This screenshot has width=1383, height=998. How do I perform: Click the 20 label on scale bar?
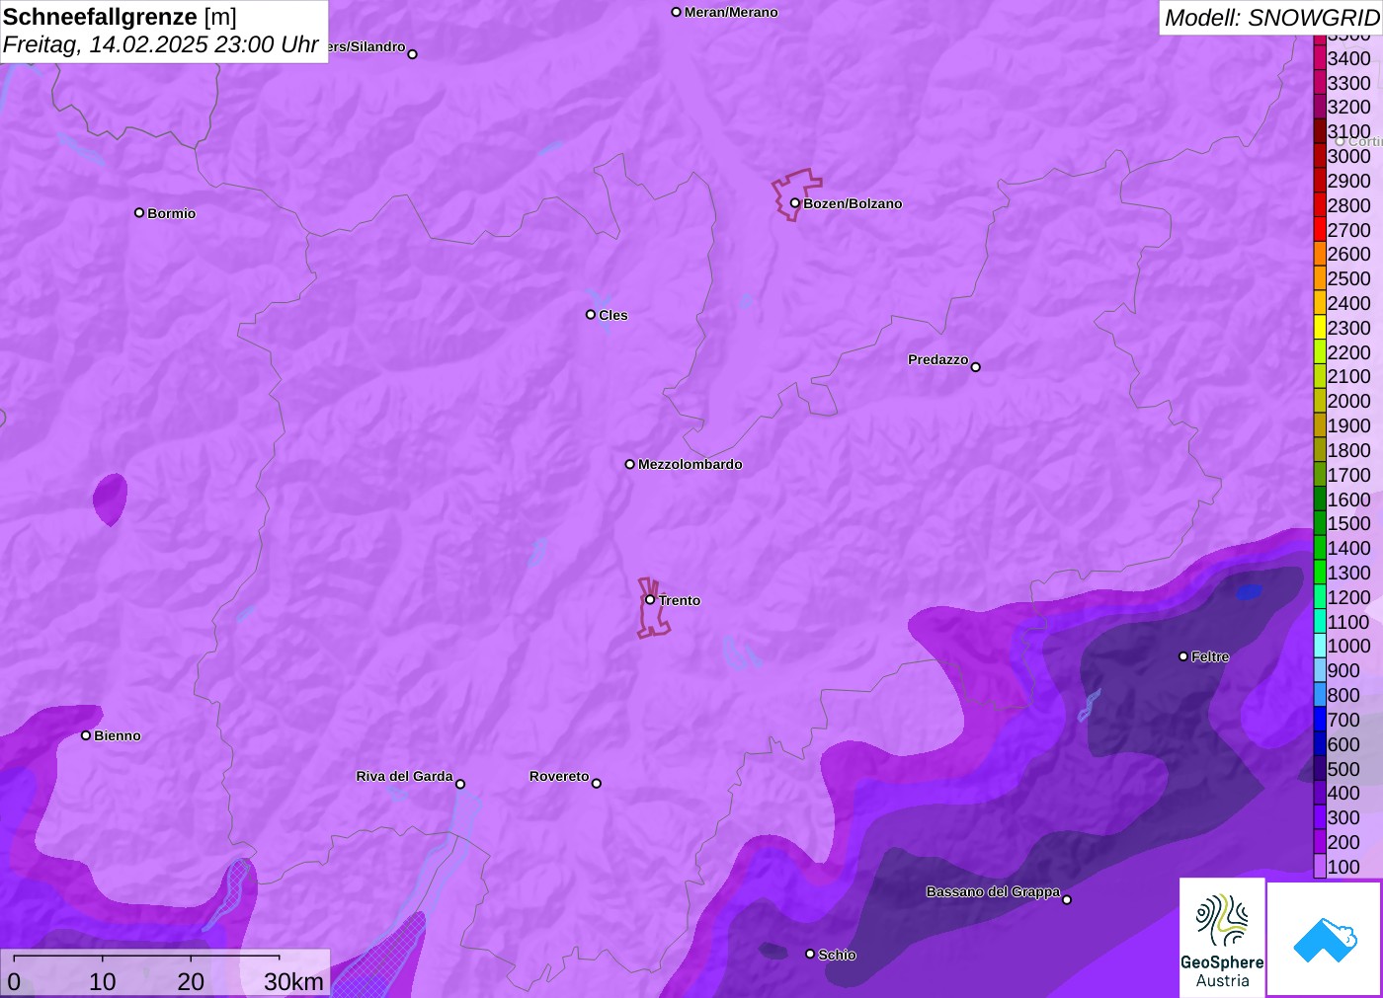[191, 981]
